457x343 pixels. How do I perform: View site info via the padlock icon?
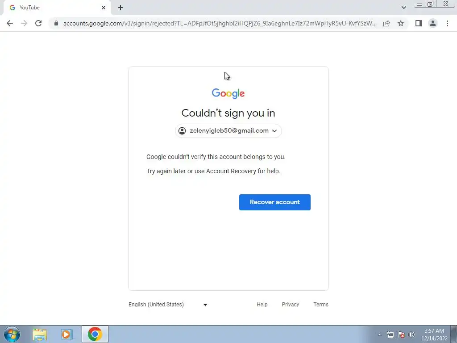(56, 23)
